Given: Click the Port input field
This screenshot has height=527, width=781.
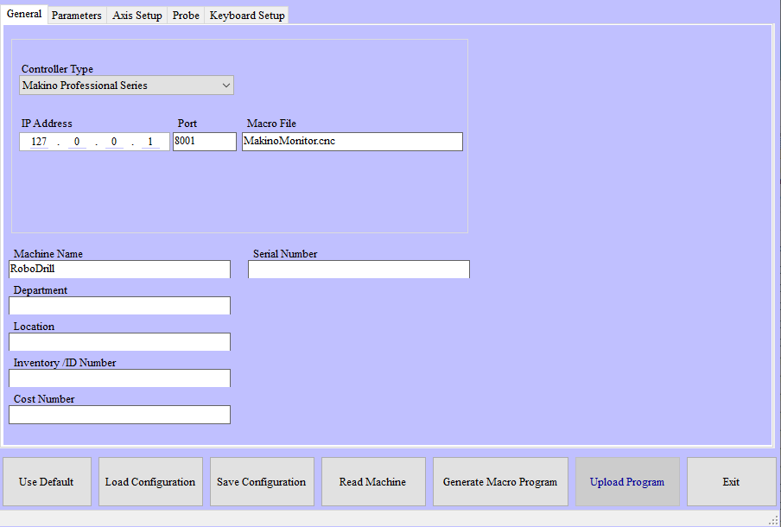Looking at the screenshot, I should 204,142.
